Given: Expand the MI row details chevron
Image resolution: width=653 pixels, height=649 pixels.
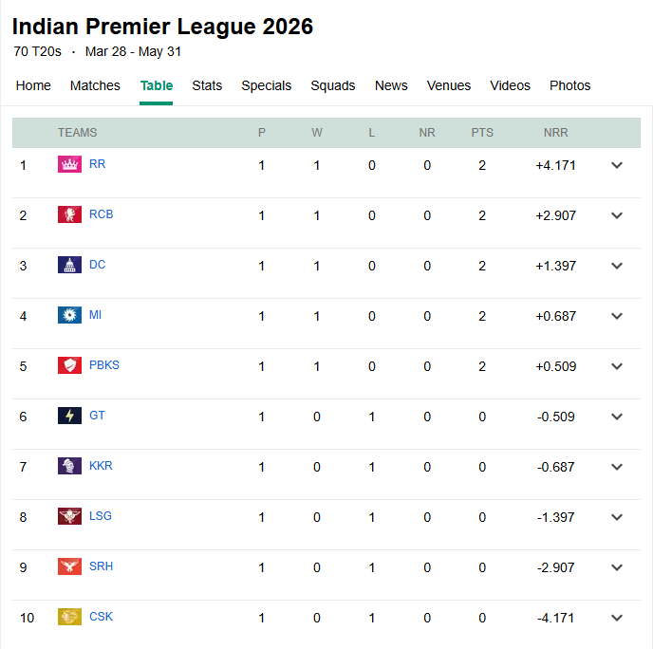Looking at the screenshot, I should 617,316.
